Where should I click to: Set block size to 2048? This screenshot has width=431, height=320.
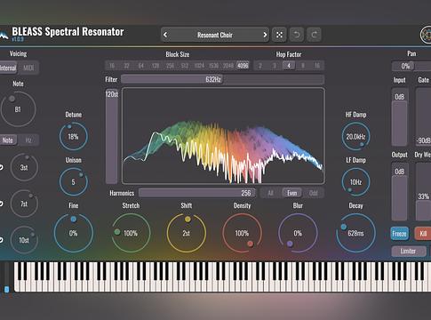click(x=228, y=66)
